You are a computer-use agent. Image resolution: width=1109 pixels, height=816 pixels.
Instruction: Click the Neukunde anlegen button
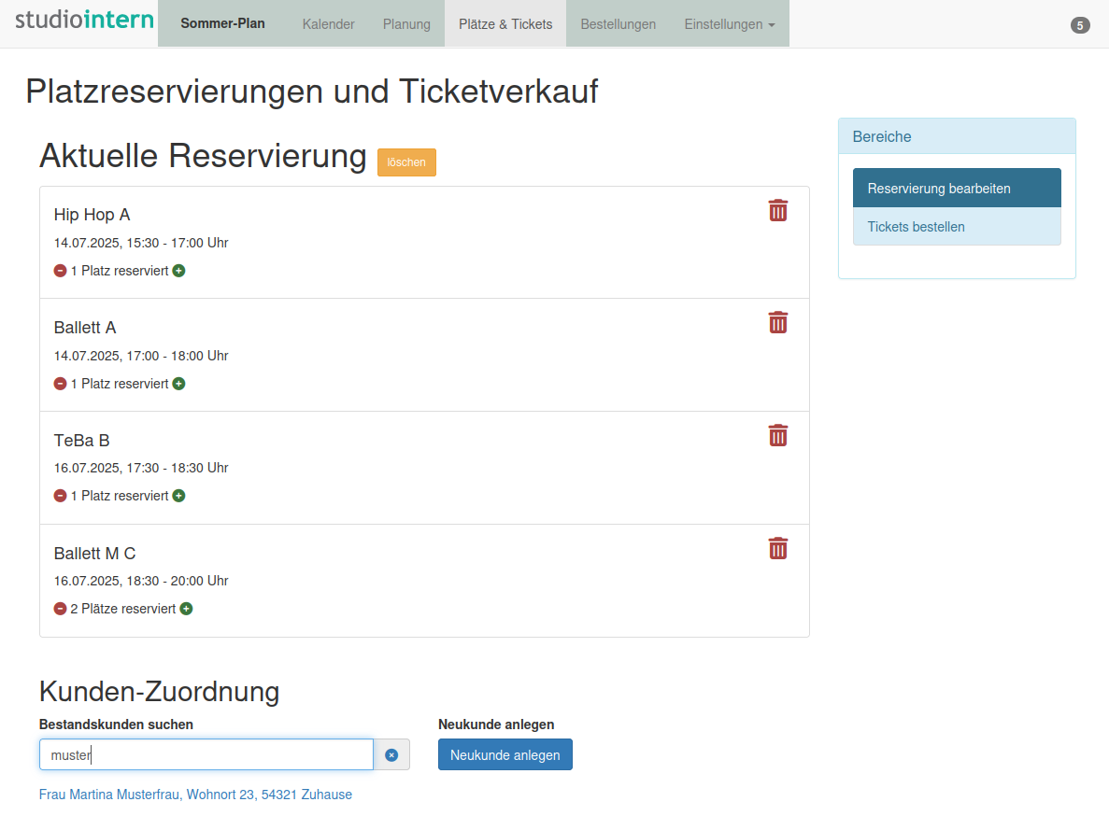[x=505, y=755]
